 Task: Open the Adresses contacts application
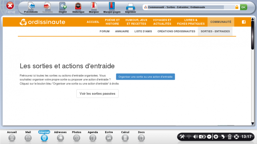(60, 136)
